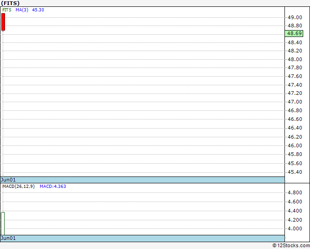Click the (FITS) chart title

(10, 3)
